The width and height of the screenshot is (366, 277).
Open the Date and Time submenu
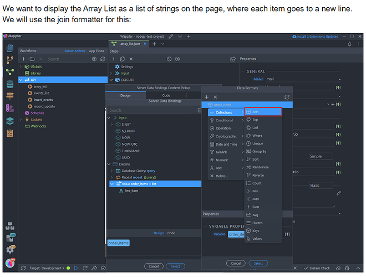[x=226, y=145]
